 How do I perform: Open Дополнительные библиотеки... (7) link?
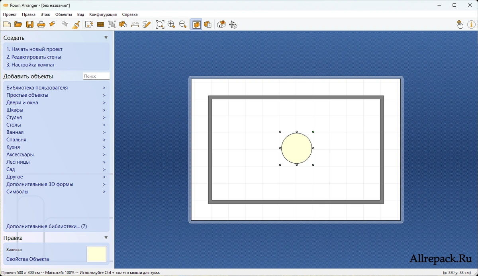47,226
